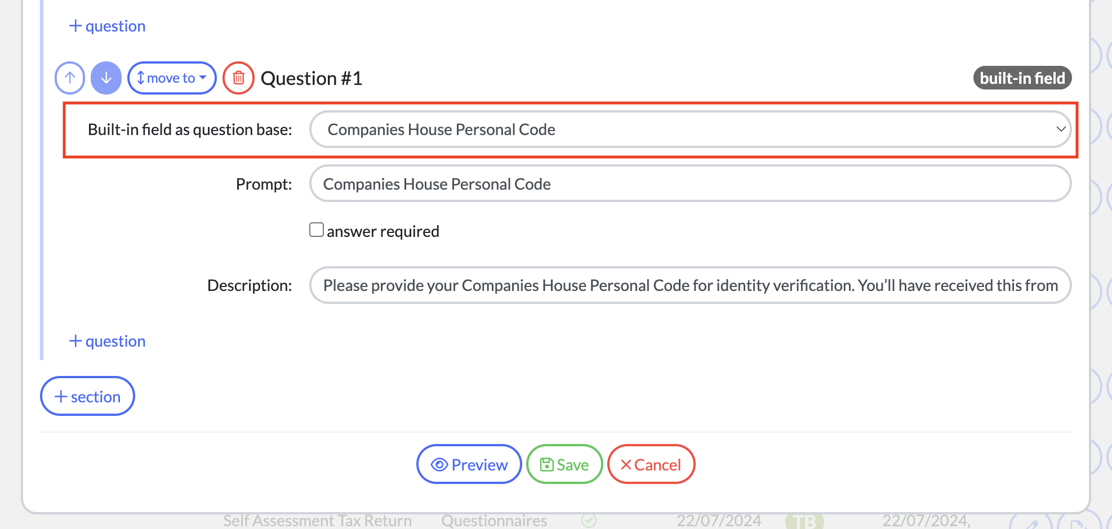Save the questionnaire
This screenshot has width=1112, height=529.
tap(564, 465)
